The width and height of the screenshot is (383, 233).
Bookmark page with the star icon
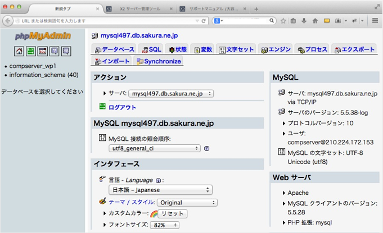coord(283,21)
